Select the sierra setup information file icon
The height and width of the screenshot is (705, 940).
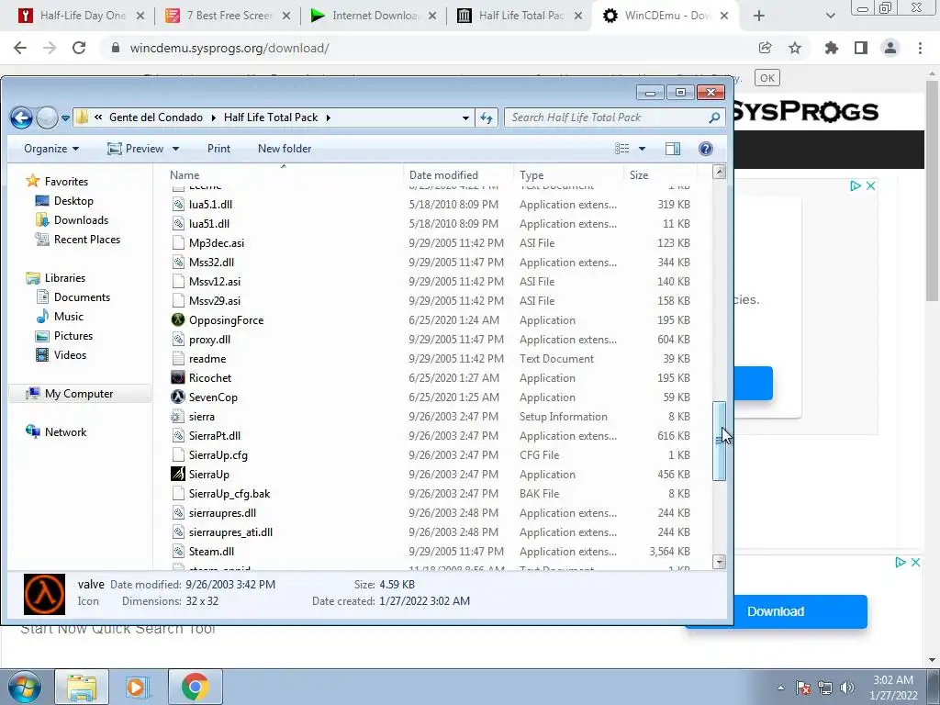(x=178, y=416)
